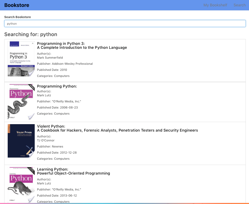The height and width of the screenshot is (204, 249).
Task: Click O'Reilly publisher line under Learning Python
Action: point(59,189)
